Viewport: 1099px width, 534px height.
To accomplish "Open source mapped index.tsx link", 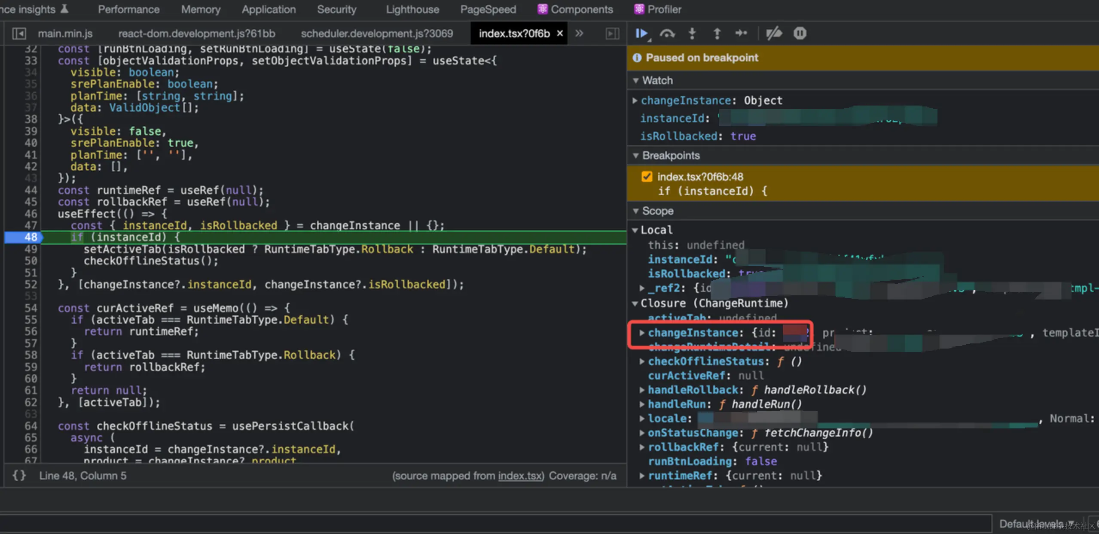I will 520,476.
